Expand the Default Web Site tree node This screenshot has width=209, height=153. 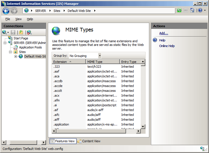point(16,56)
